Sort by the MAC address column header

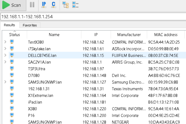(x=166, y=35)
